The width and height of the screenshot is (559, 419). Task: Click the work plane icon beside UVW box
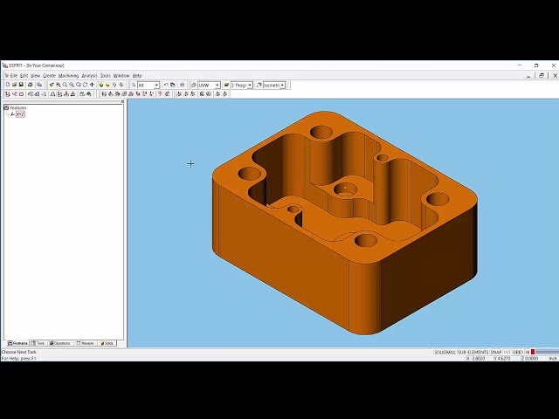[x=194, y=85]
